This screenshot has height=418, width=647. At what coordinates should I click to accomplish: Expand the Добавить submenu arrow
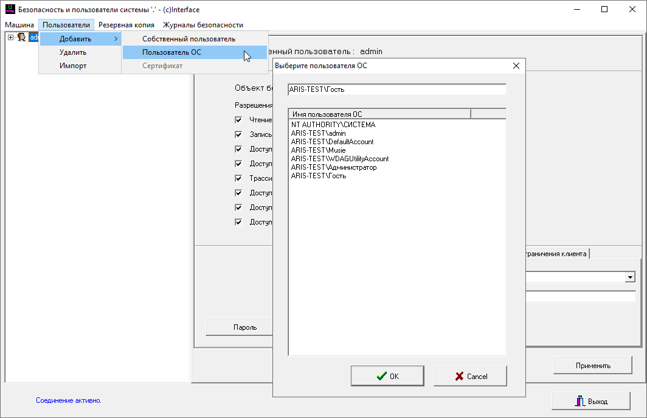116,39
